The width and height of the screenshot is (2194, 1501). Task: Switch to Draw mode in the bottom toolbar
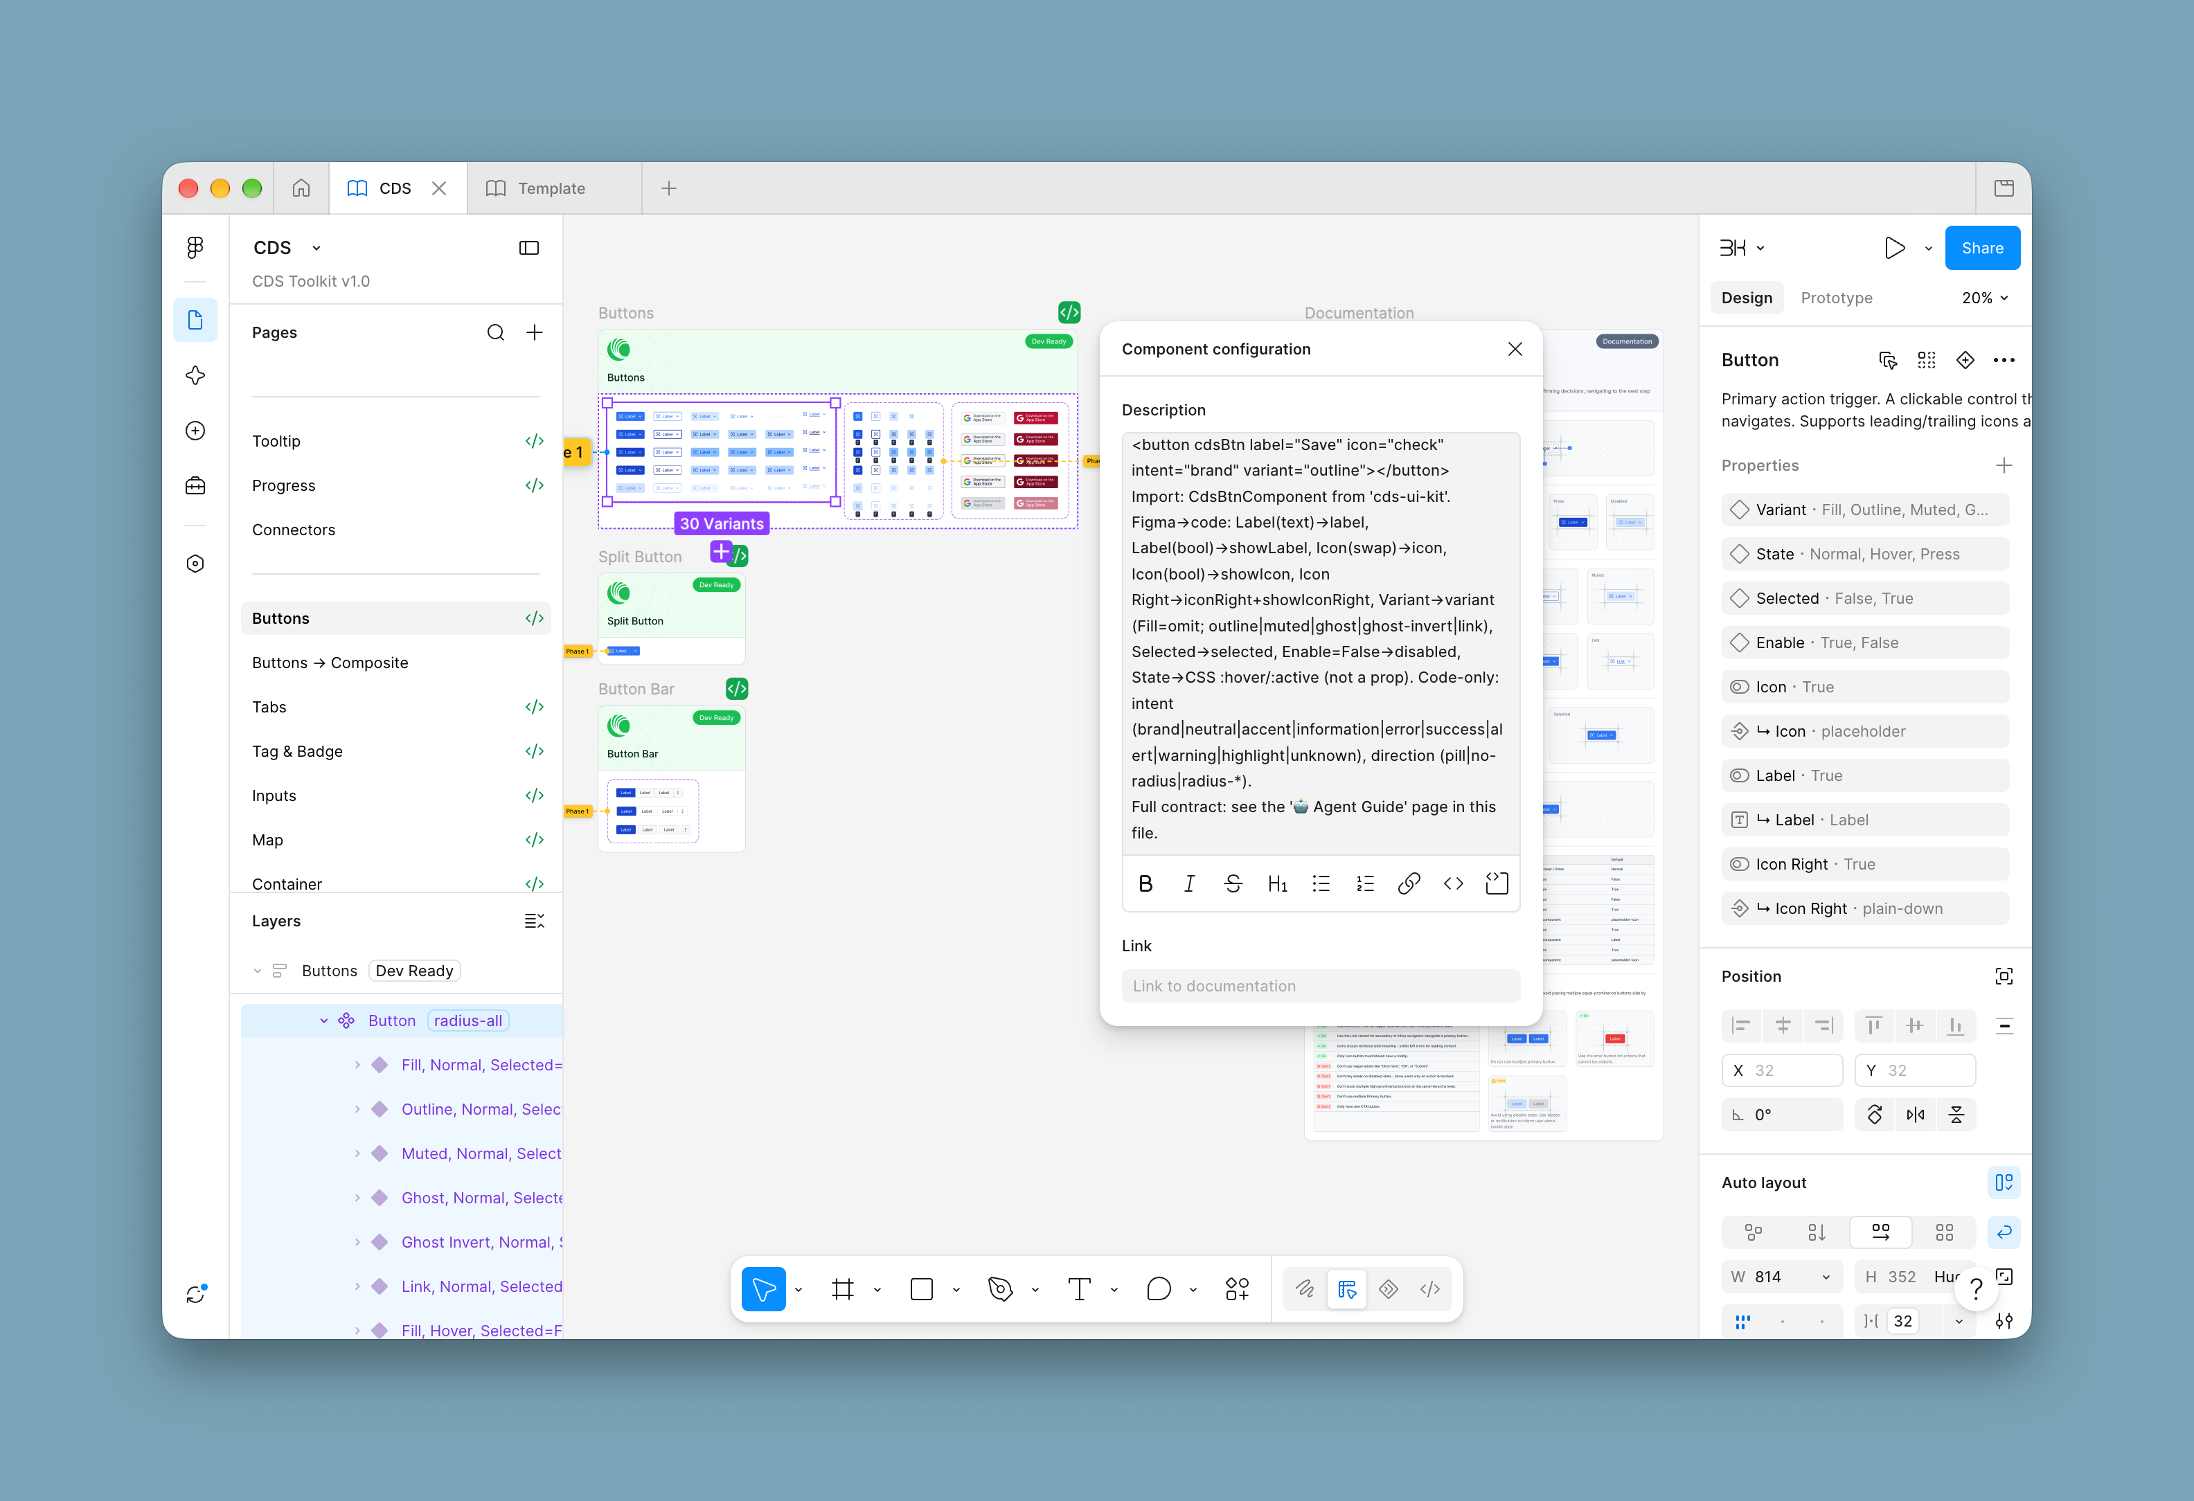coord(1305,1288)
